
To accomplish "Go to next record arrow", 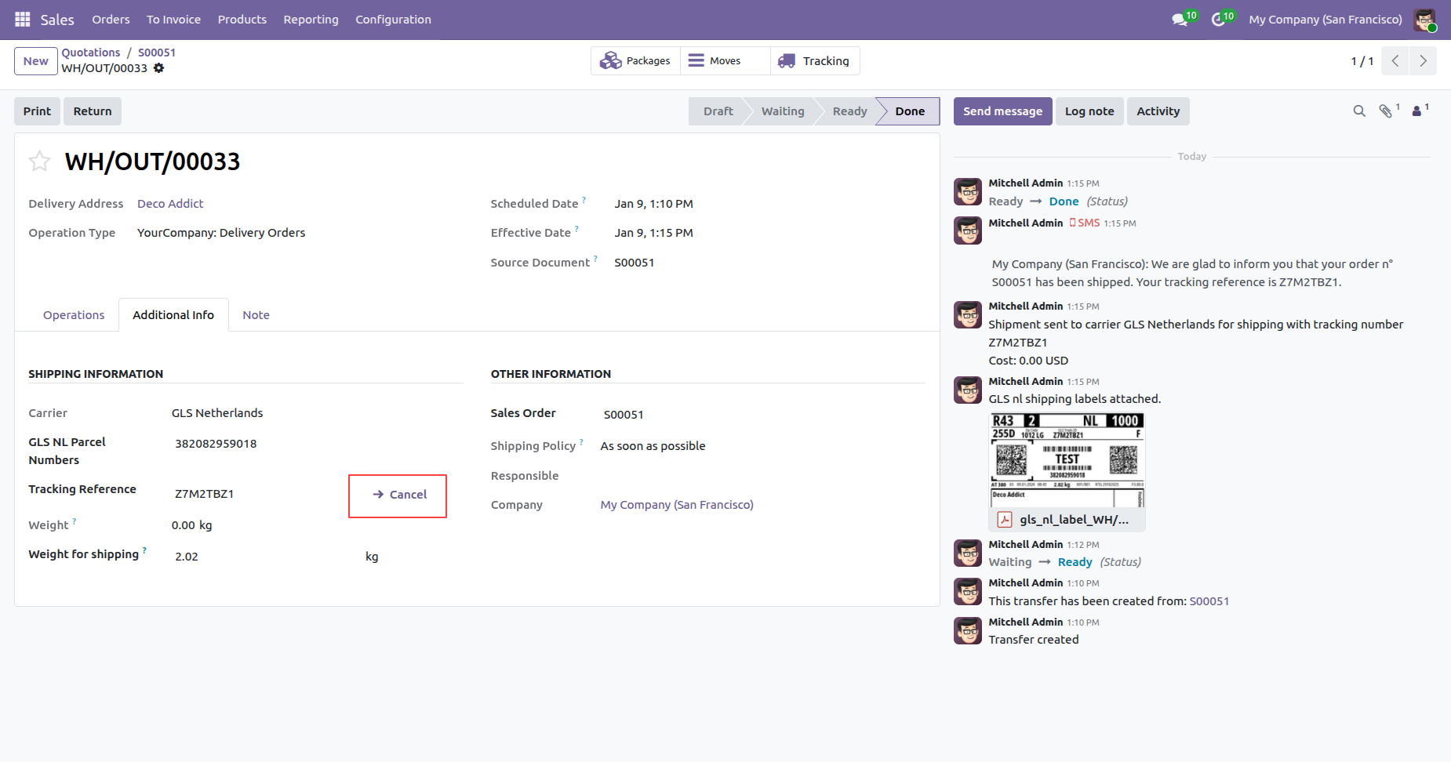I will 1423,61.
